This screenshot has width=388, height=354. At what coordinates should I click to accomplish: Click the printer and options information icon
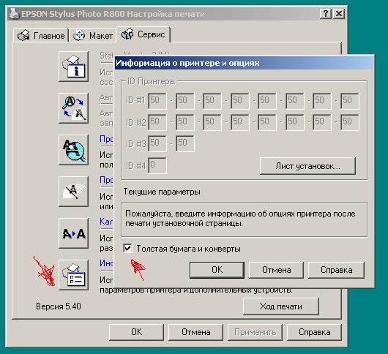73,275
